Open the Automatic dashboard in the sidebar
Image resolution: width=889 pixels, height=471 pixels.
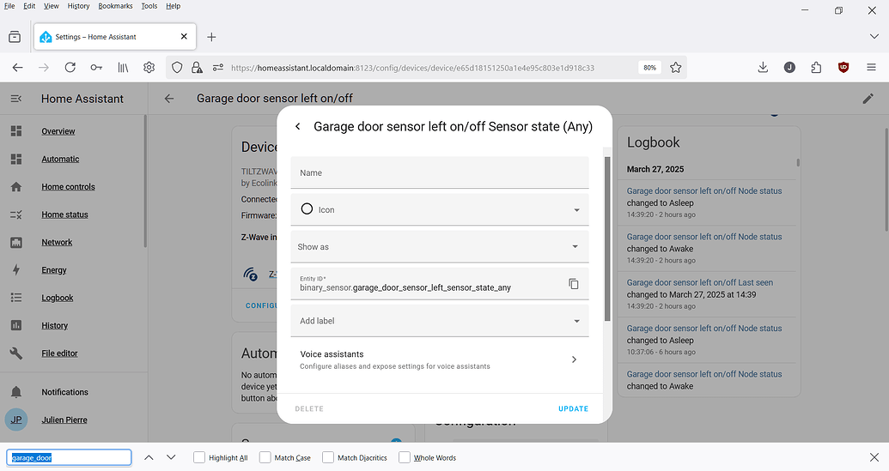pyautogui.click(x=60, y=159)
